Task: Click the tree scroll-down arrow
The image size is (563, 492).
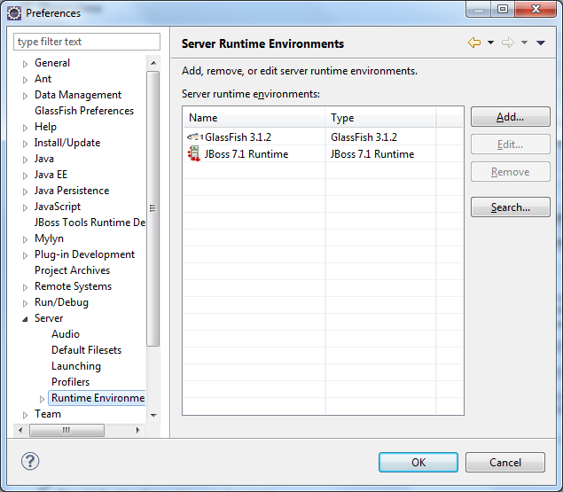Action: tap(153, 415)
